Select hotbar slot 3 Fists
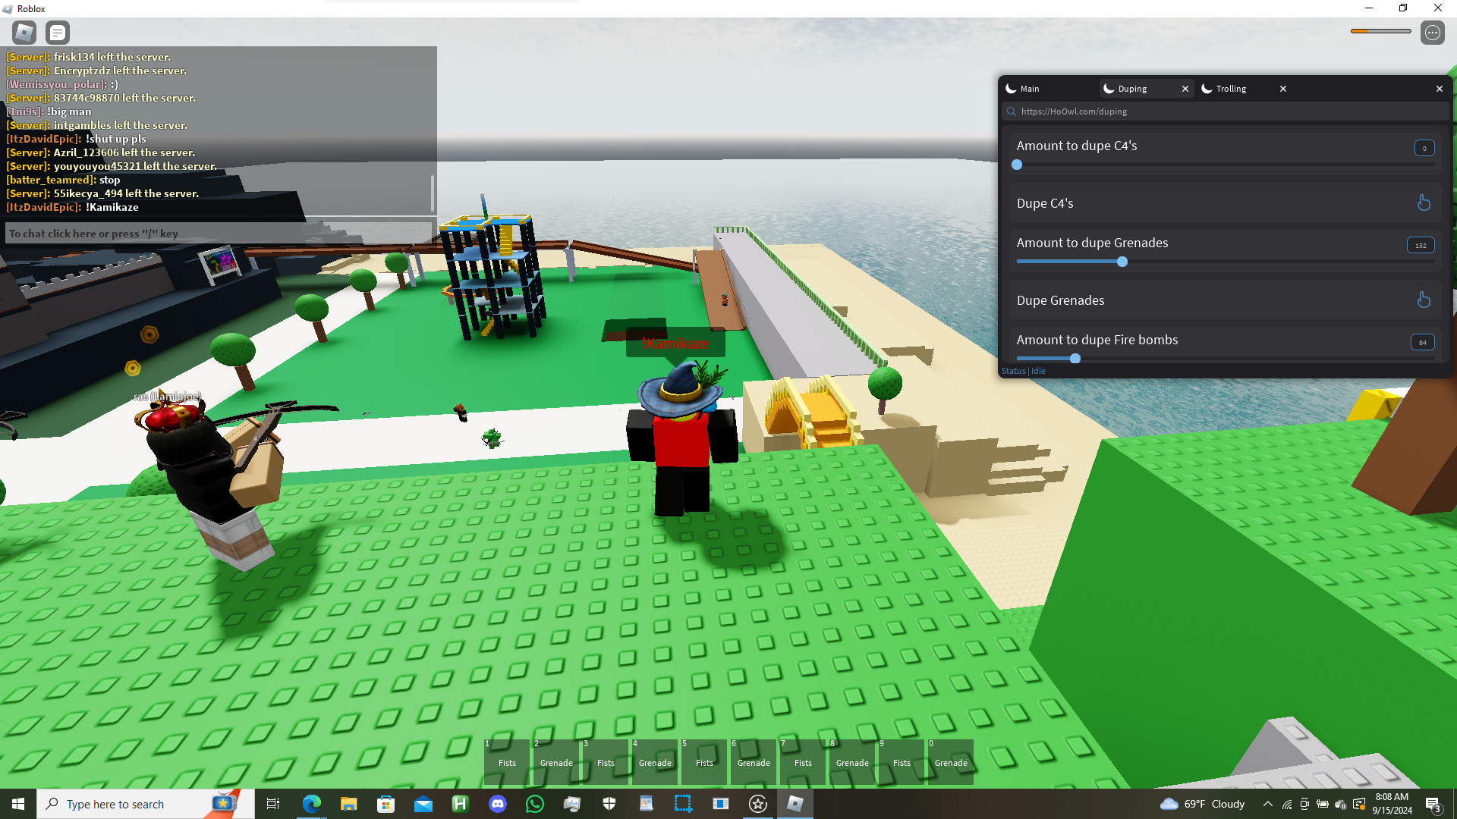 [606, 762]
